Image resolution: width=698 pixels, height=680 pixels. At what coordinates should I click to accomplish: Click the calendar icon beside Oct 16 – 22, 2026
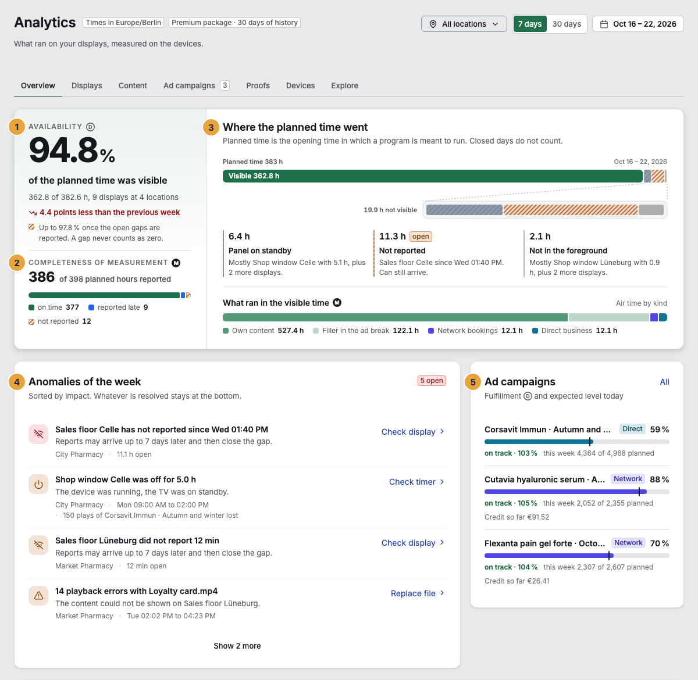click(604, 24)
